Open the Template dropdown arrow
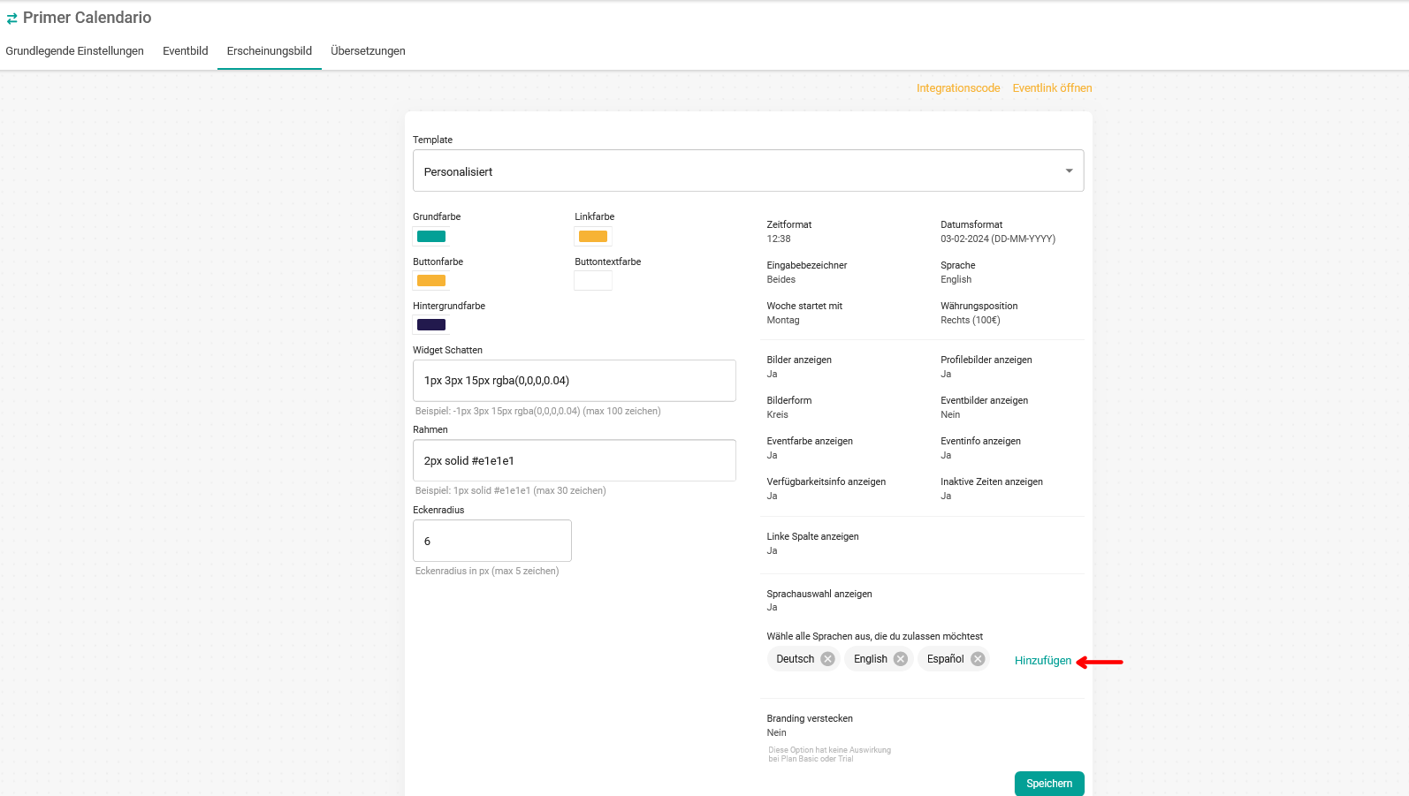 pyautogui.click(x=1069, y=171)
